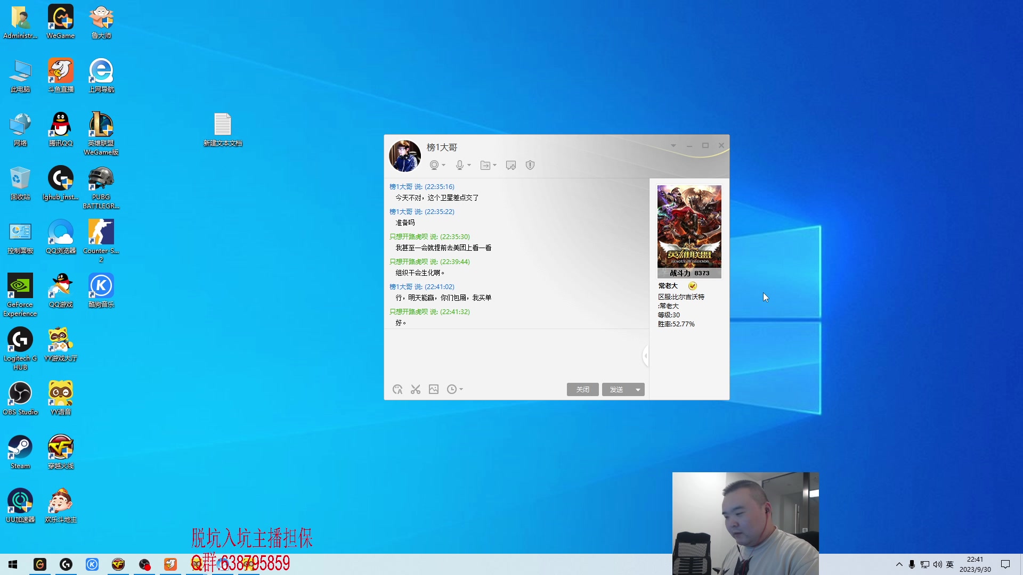Collapse the right side info panel
Screen dimensions: 1023x575
coord(646,356)
